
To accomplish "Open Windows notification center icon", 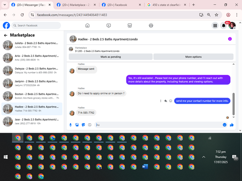I will tap(235, 157).
